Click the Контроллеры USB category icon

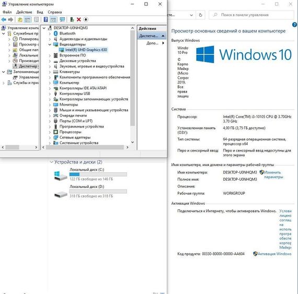coord(56,93)
